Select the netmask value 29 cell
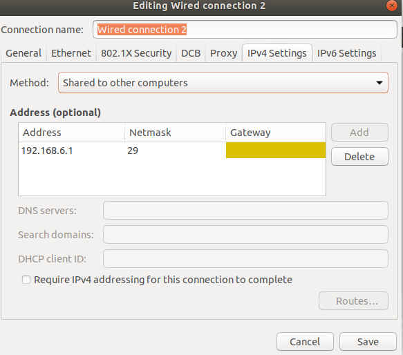 (176, 151)
